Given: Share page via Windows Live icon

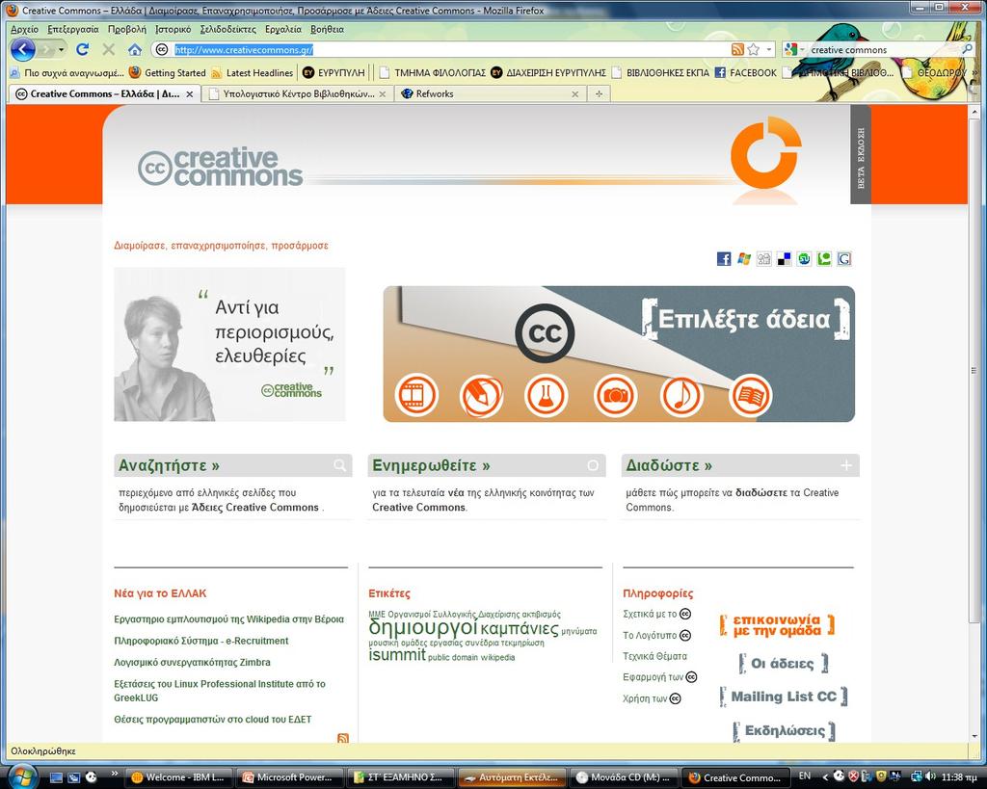Looking at the screenshot, I should [744, 258].
